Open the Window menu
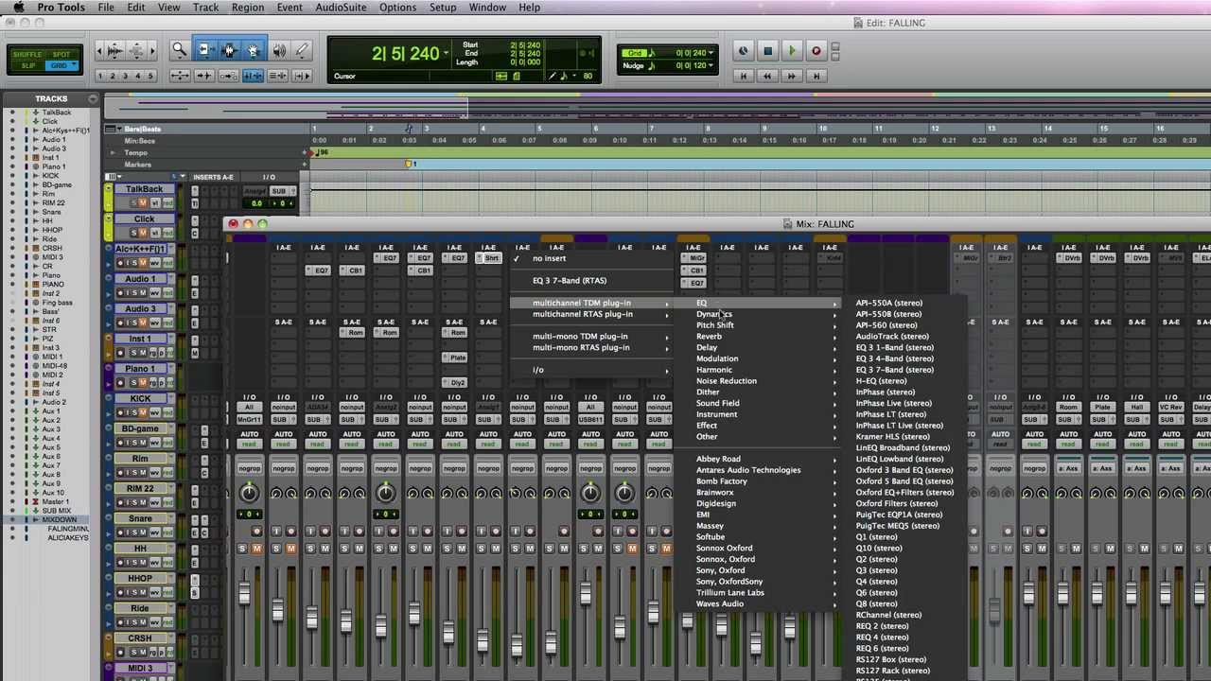The height and width of the screenshot is (681, 1211). (x=487, y=8)
